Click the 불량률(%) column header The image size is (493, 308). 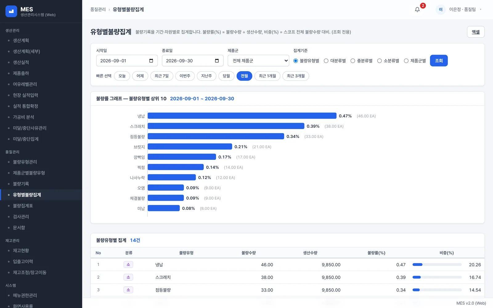[x=376, y=253]
